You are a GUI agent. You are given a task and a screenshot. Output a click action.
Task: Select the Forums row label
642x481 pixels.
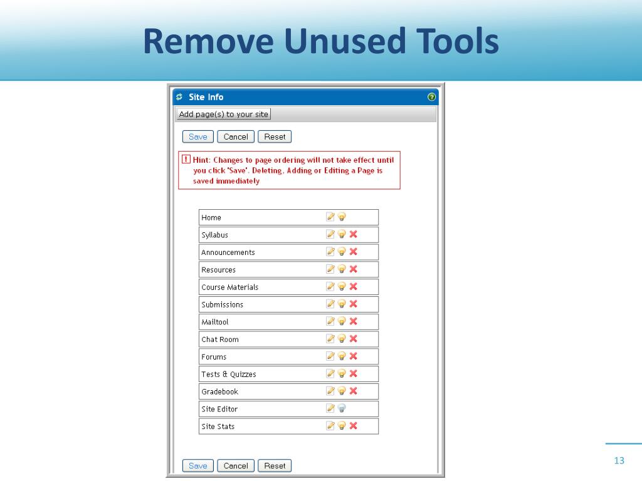click(214, 356)
